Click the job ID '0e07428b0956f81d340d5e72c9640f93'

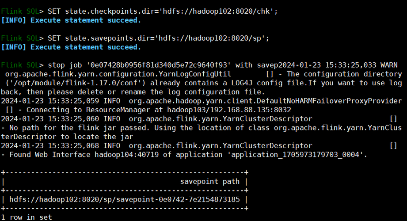click(159, 65)
